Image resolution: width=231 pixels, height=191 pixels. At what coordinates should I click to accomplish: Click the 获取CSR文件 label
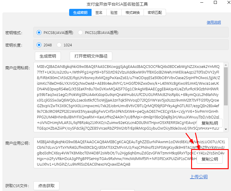click(x=17, y=186)
